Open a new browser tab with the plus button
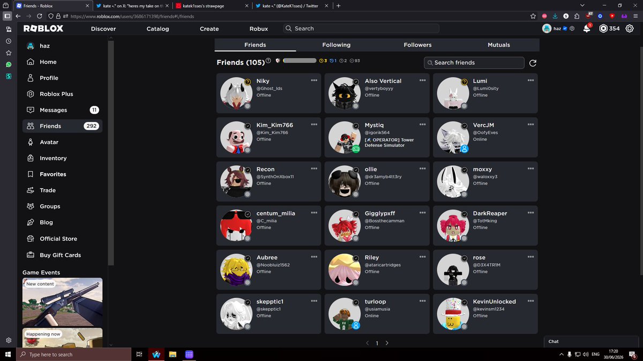Image resolution: width=643 pixels, height=361 pixels. pyautogui.click(x=338, y=5)
